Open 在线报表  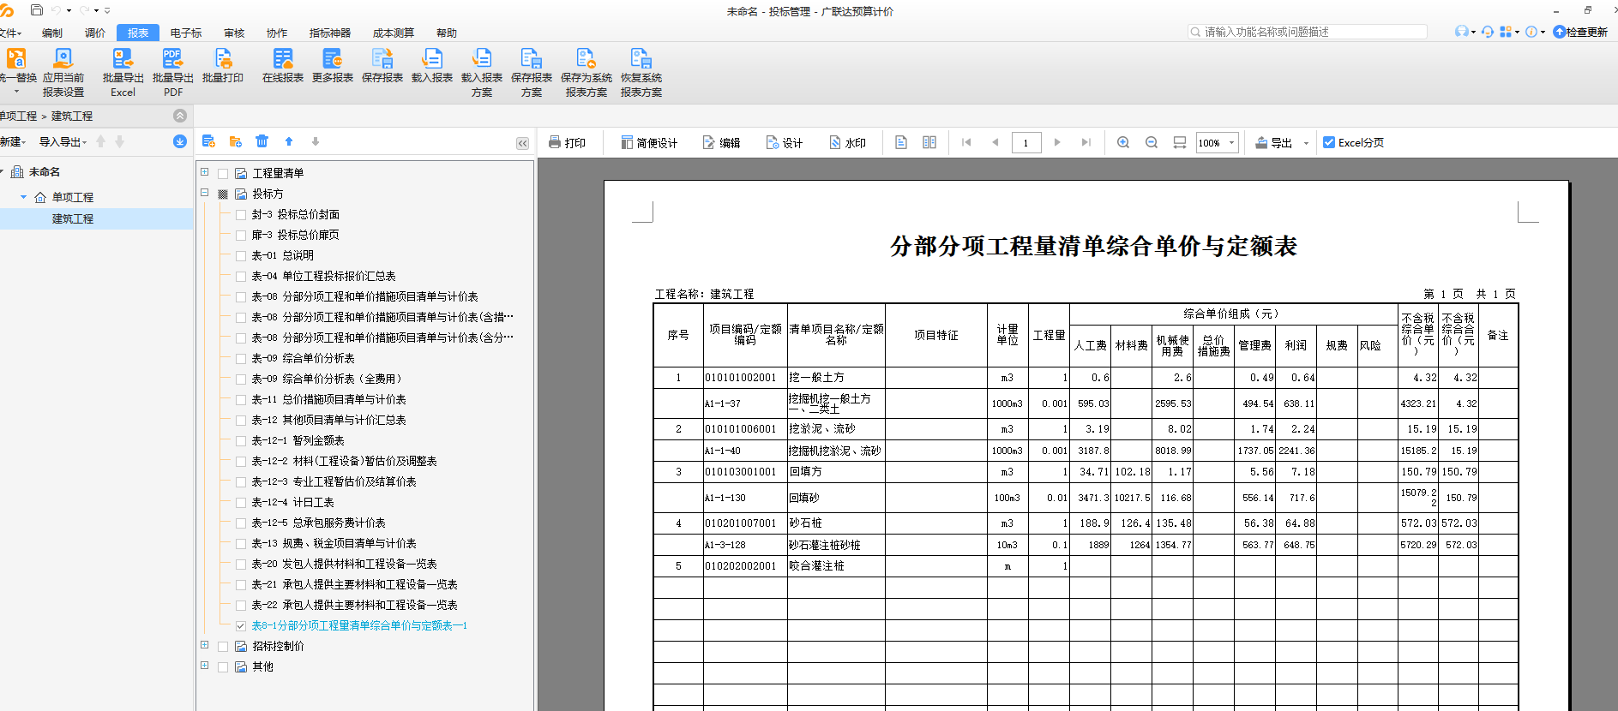click(x=283, y=66)
